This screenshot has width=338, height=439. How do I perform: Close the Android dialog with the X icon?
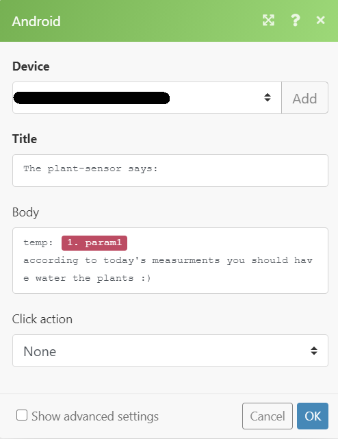click(x=320, y=20)
